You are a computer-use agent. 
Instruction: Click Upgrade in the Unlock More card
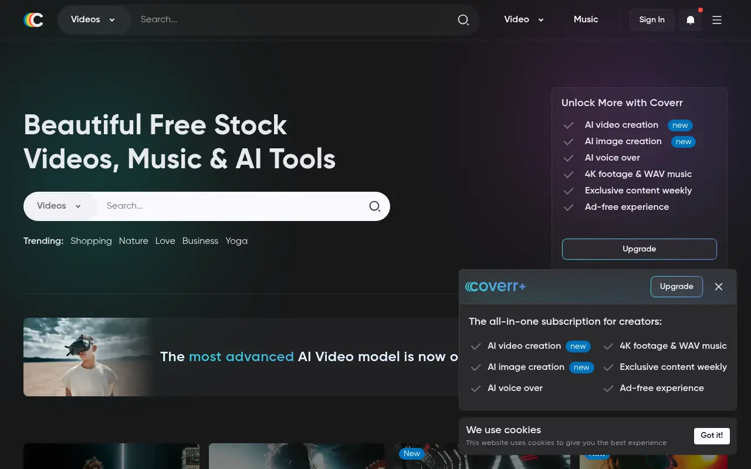pyautogui.click(x=640, y=249)
